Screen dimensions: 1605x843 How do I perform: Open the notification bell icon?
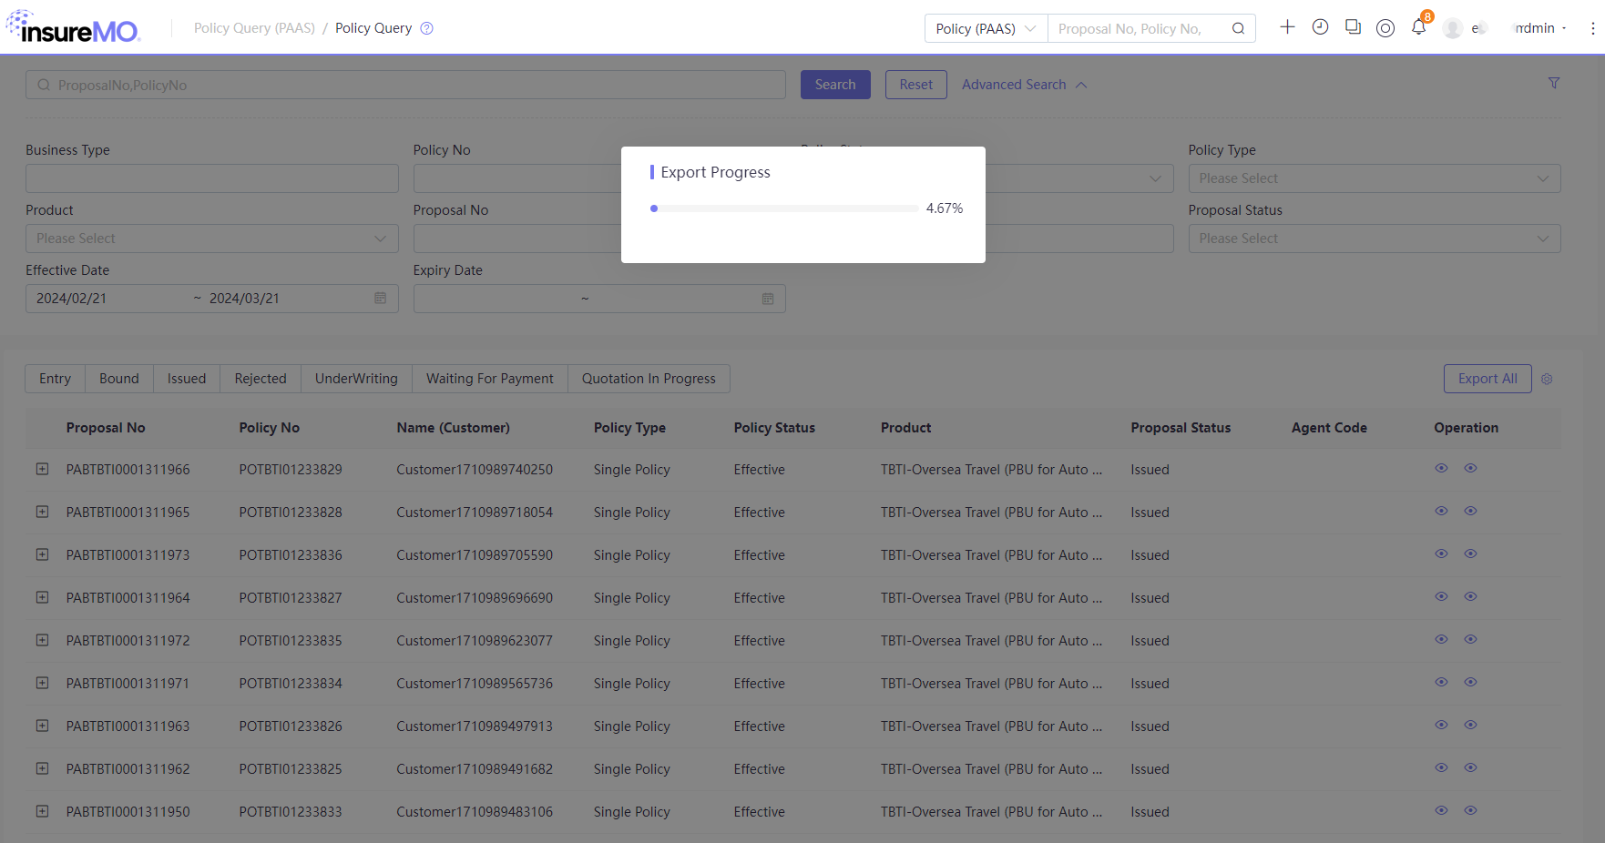pyautogui.click(x=1418, y=27)
